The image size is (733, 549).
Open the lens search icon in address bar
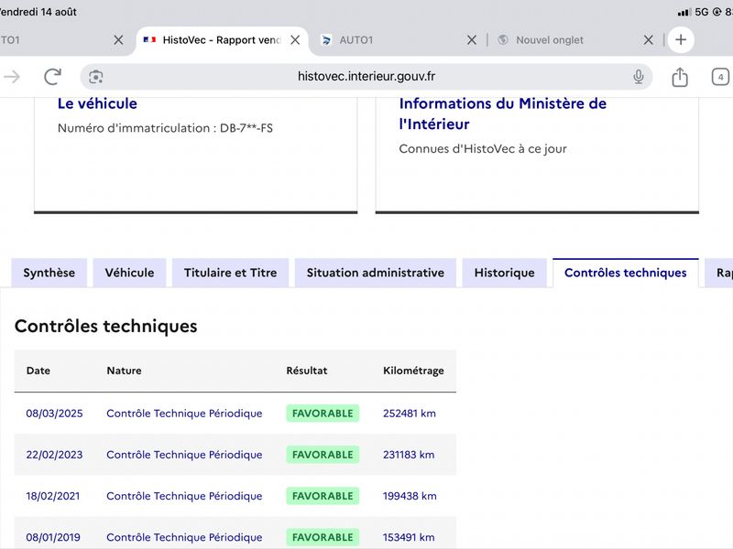96,77
